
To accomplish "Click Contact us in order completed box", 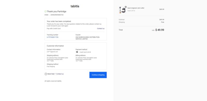I will [101, 29].
